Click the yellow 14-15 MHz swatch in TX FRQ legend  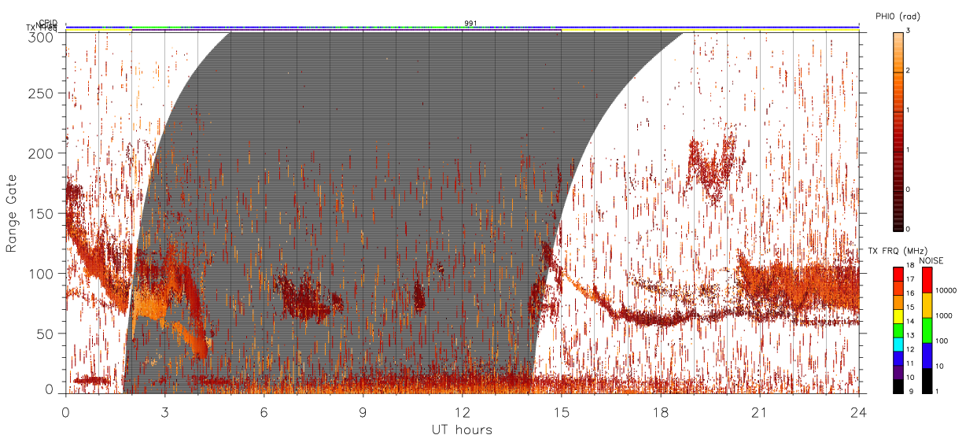[x=898, y=316]
